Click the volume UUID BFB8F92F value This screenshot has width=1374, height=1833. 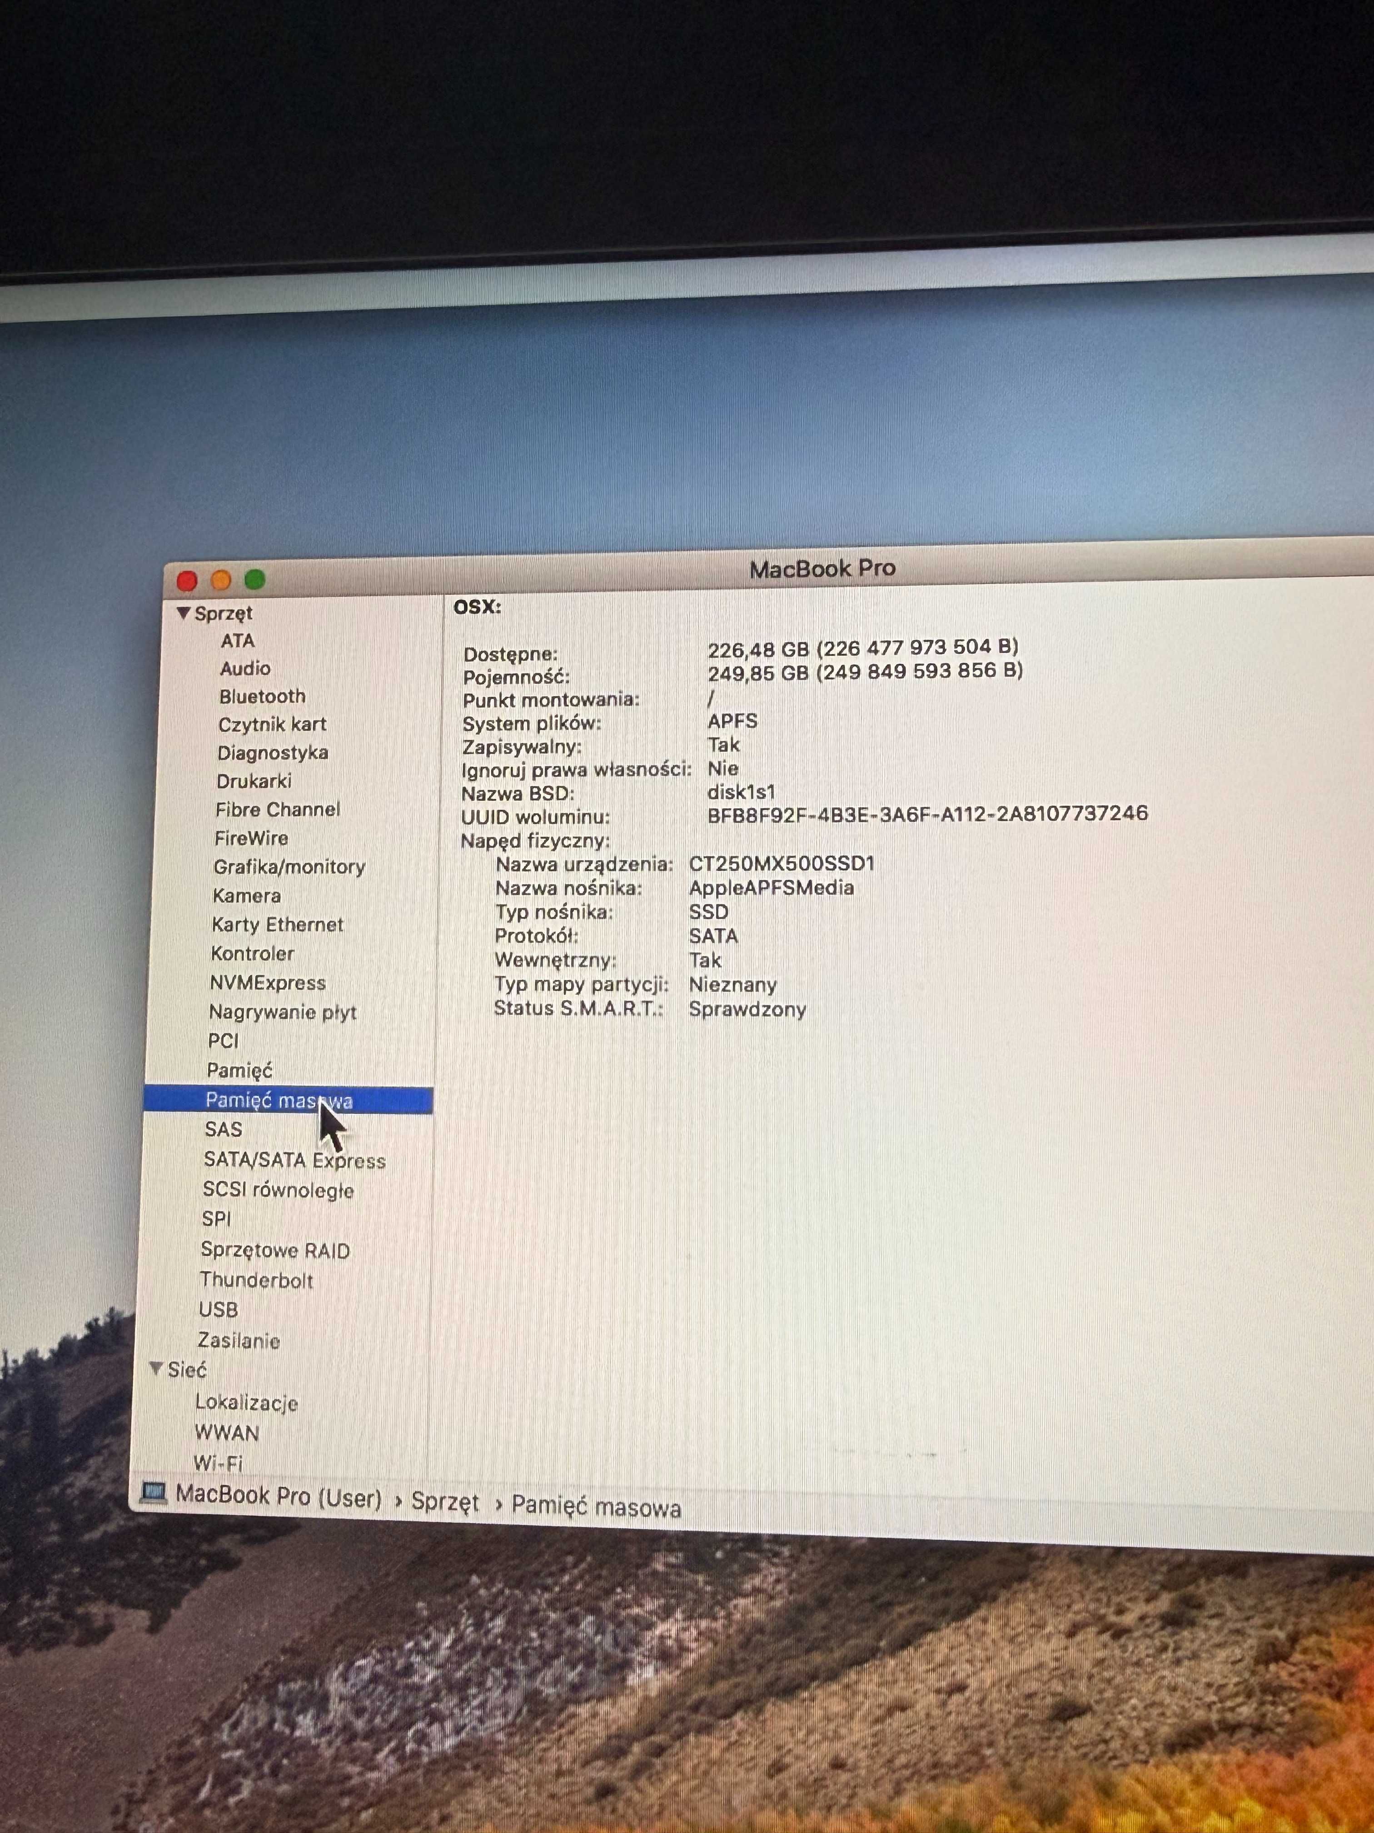pos(928,814)
